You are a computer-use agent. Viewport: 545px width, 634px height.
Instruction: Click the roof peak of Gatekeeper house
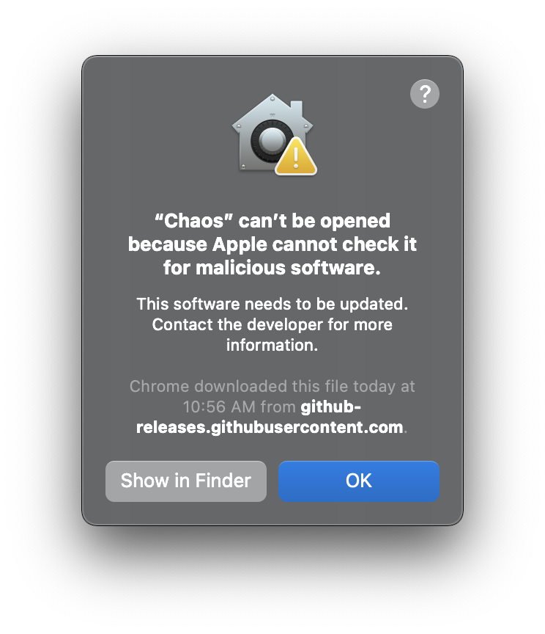pos(272,98)
